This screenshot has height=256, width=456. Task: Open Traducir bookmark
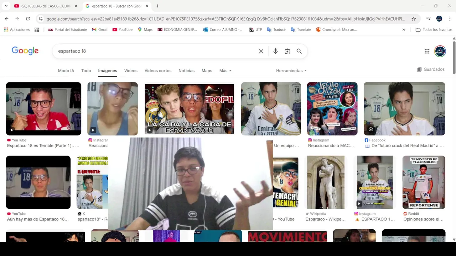pyautogui.click(x=276, y=30)
